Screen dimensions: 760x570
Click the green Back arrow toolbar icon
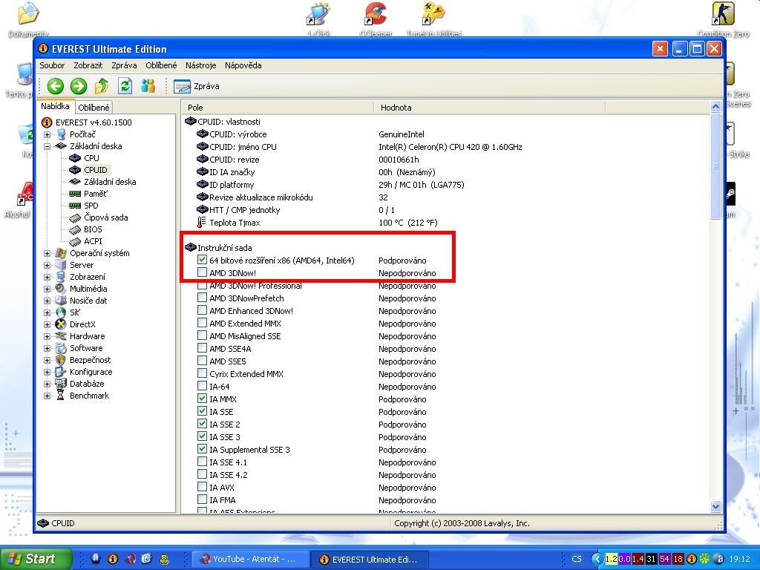click(x=54, y=86)
